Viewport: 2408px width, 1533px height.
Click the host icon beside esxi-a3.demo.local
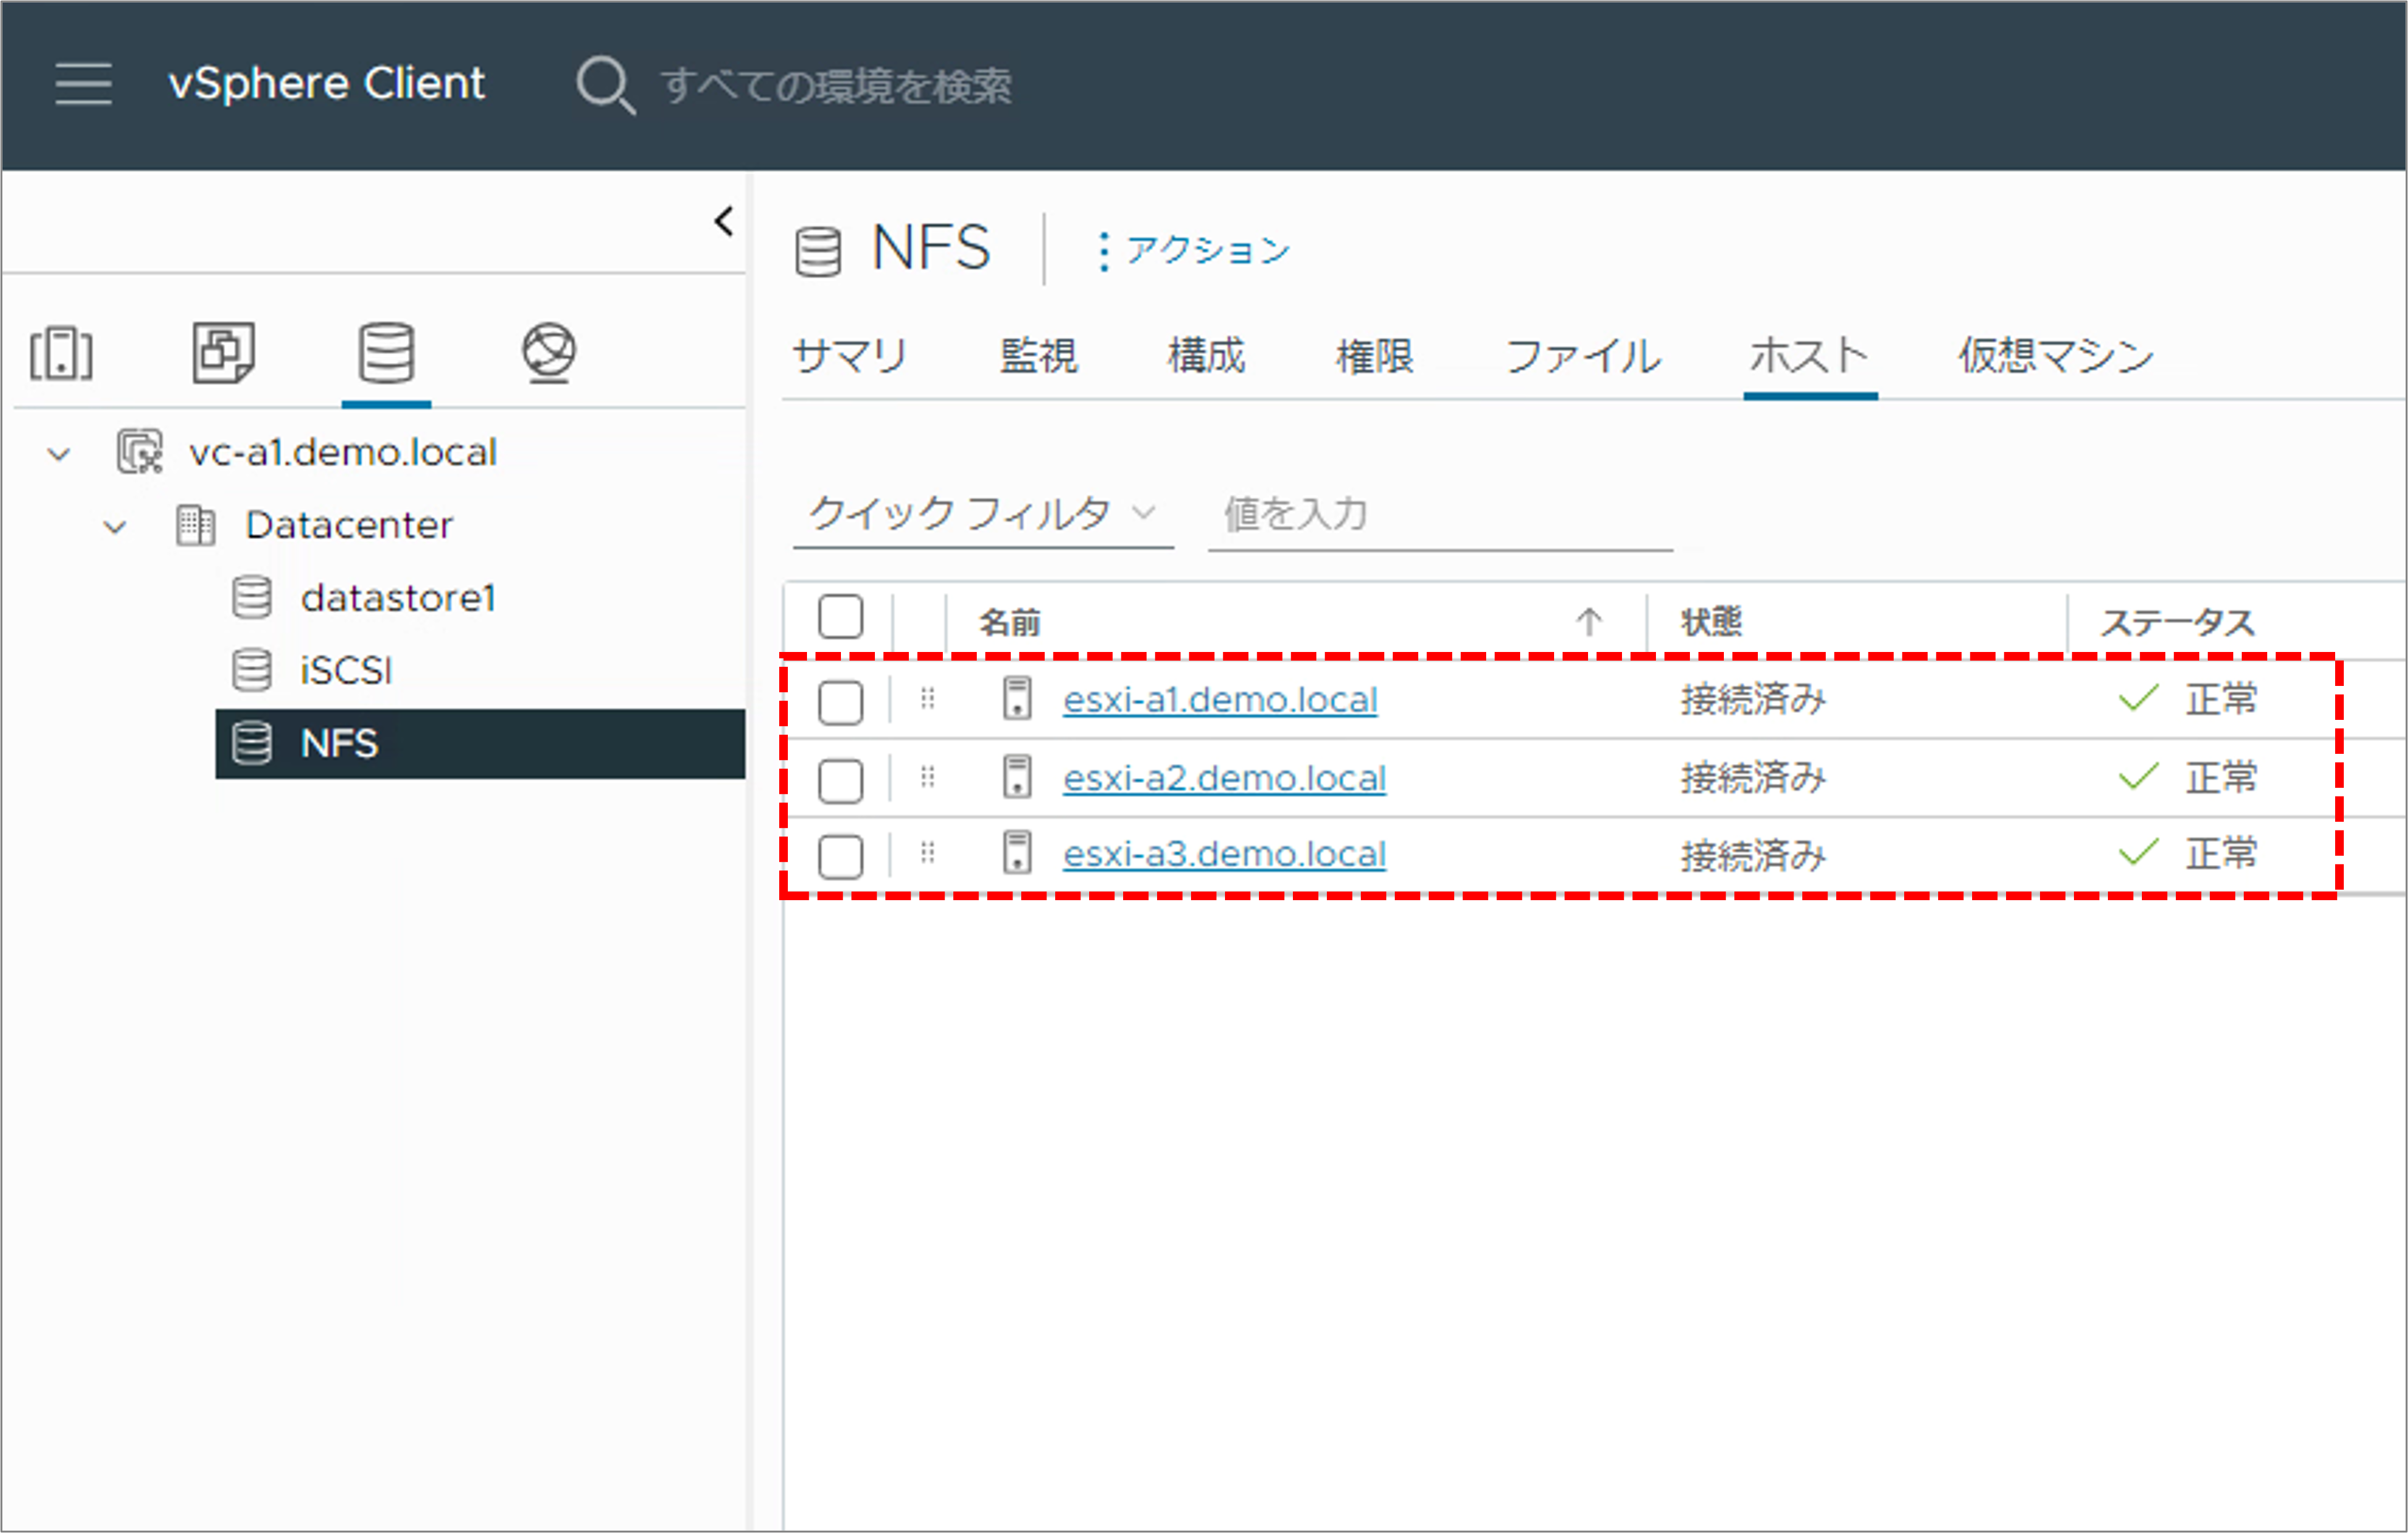point(1017,853)
